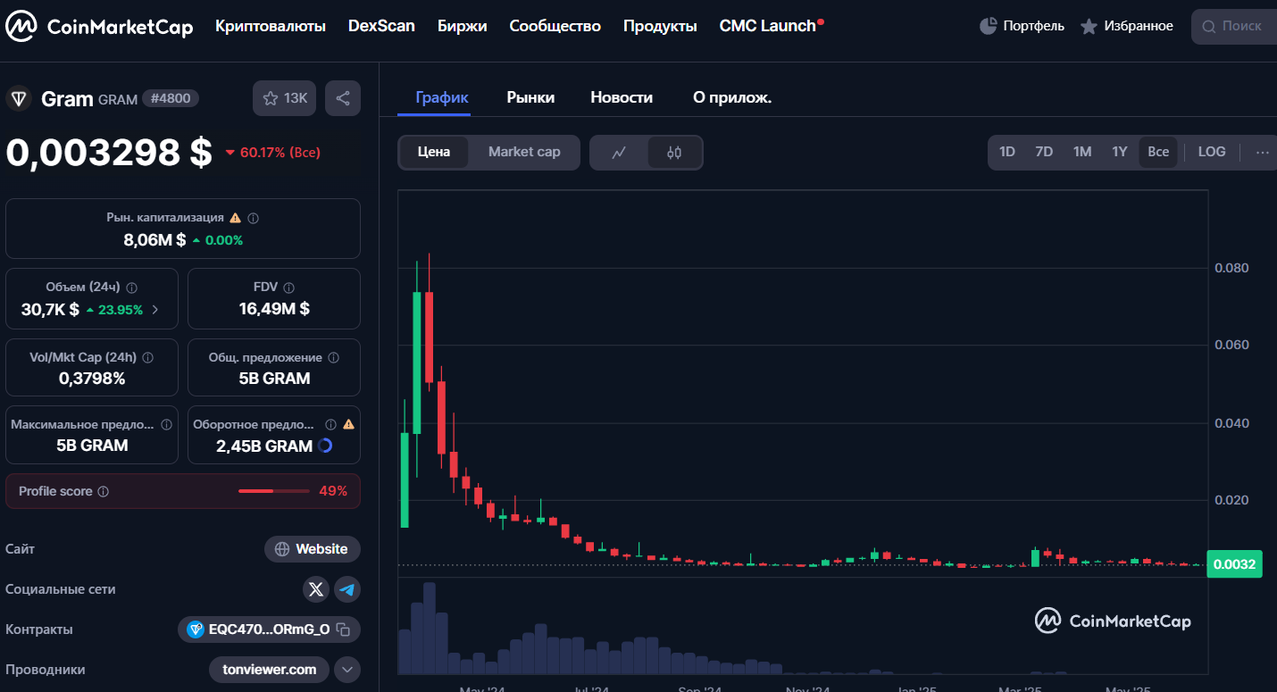Select the Все chart range
Viewport: 1277px width, 692px height.
tap(1158, 152)
